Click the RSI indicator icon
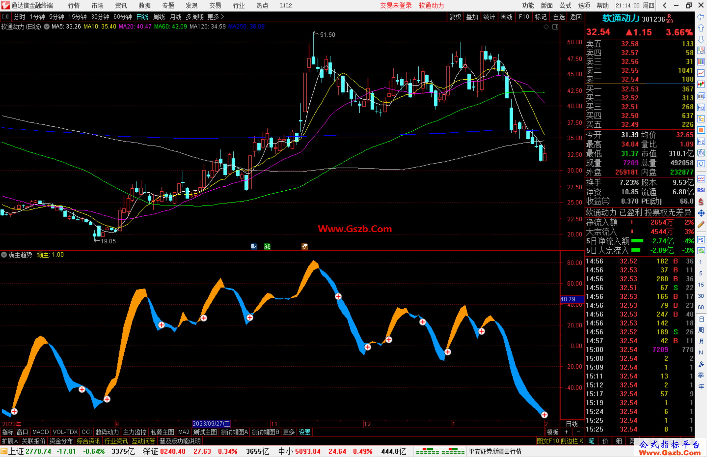This screenshot has width=707, height=457. point(701,190)
